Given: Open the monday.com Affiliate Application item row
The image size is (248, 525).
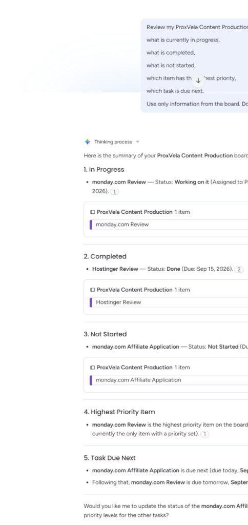Looking at the screenshot, I should point(169,380).
